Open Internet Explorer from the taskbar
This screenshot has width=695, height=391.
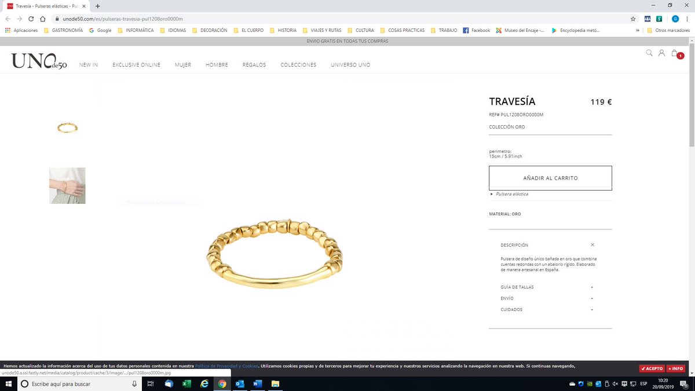(204, 383)
